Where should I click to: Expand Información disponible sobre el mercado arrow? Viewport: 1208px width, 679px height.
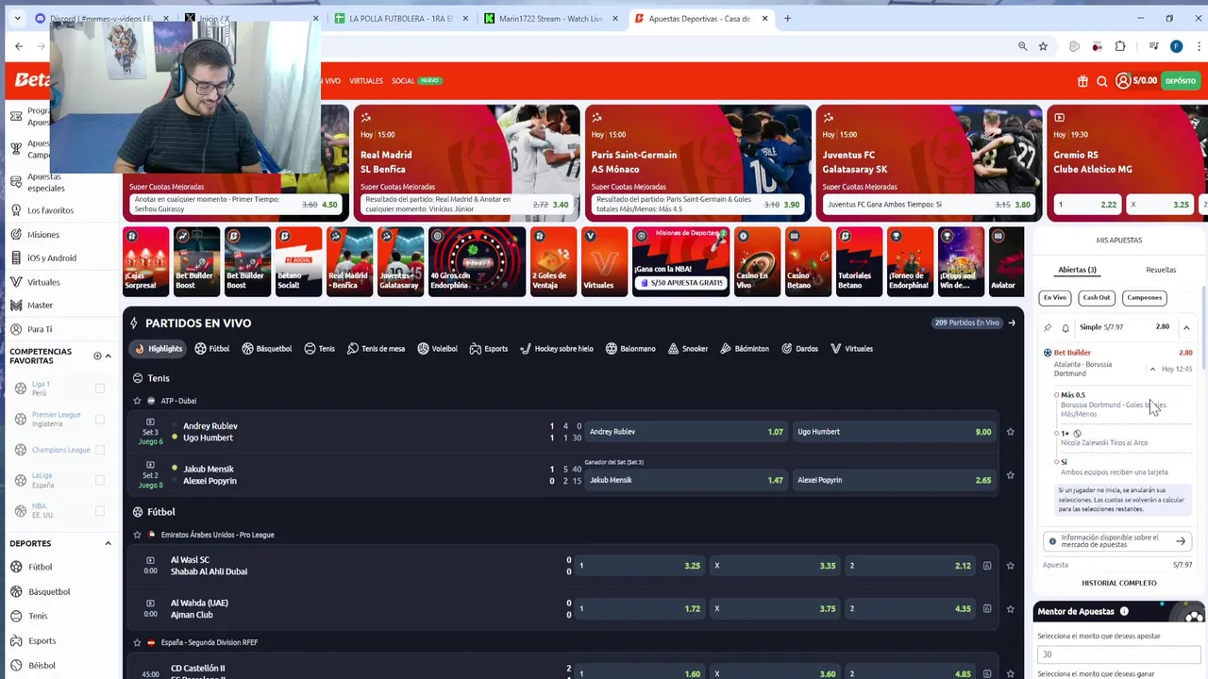[1181, 541]
